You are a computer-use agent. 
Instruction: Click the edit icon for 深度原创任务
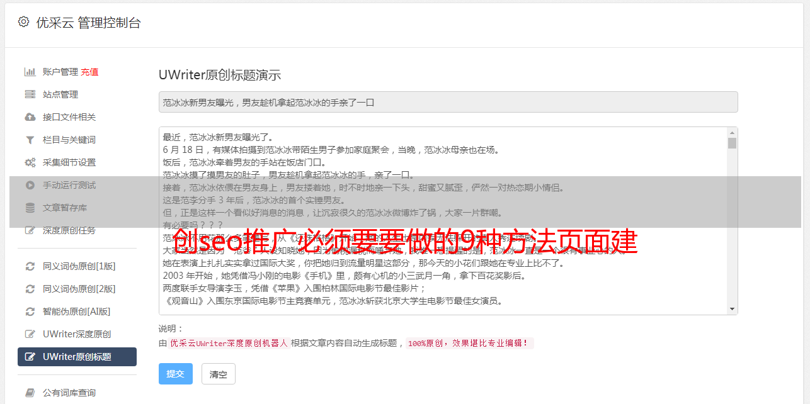click(x=30, y=230)
